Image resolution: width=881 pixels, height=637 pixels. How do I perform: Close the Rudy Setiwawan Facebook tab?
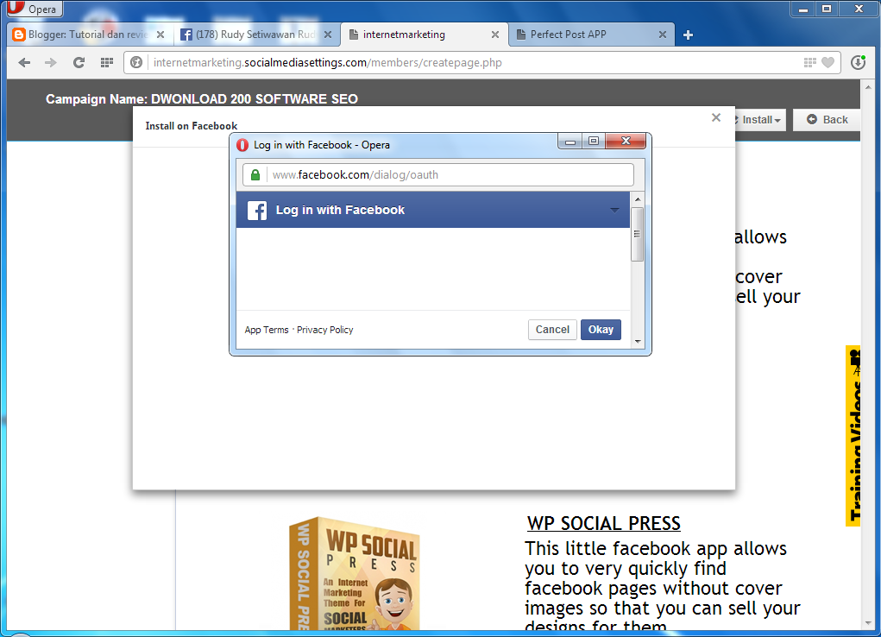coord(328,35)
